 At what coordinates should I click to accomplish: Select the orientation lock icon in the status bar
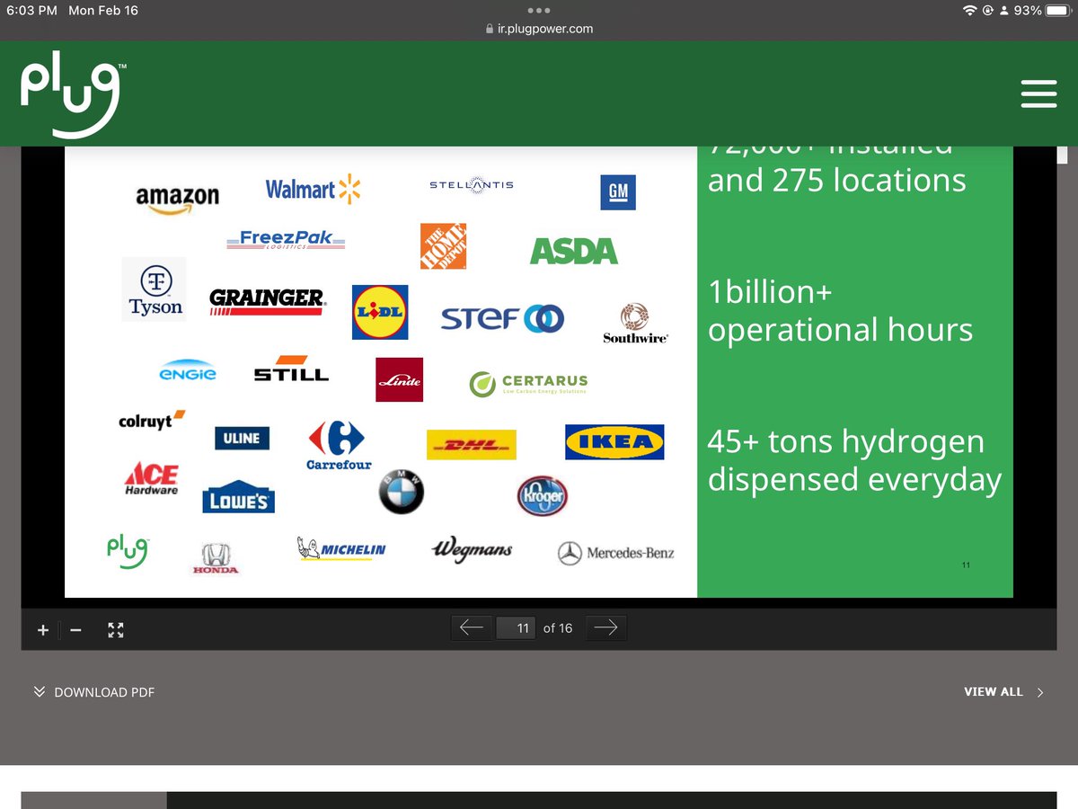click(988, 11)
